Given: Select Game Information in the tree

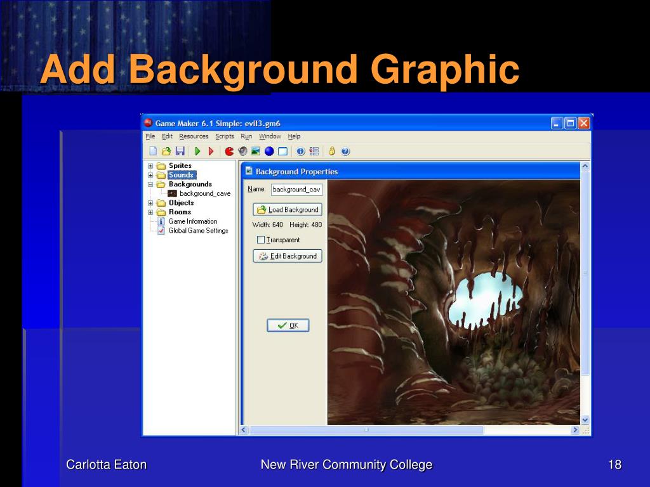Looking at the screenshot, I should 193,221.
